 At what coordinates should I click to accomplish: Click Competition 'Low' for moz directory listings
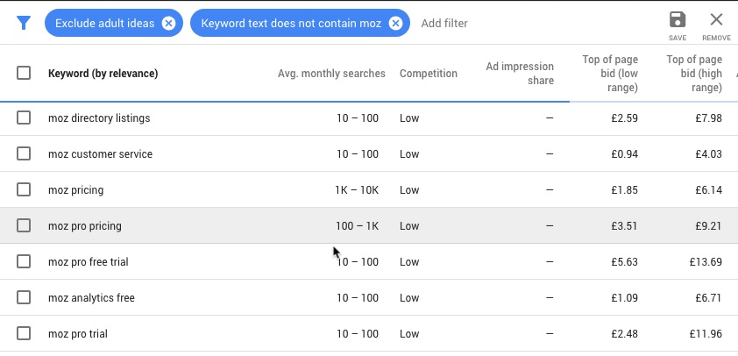pos(409,118)
